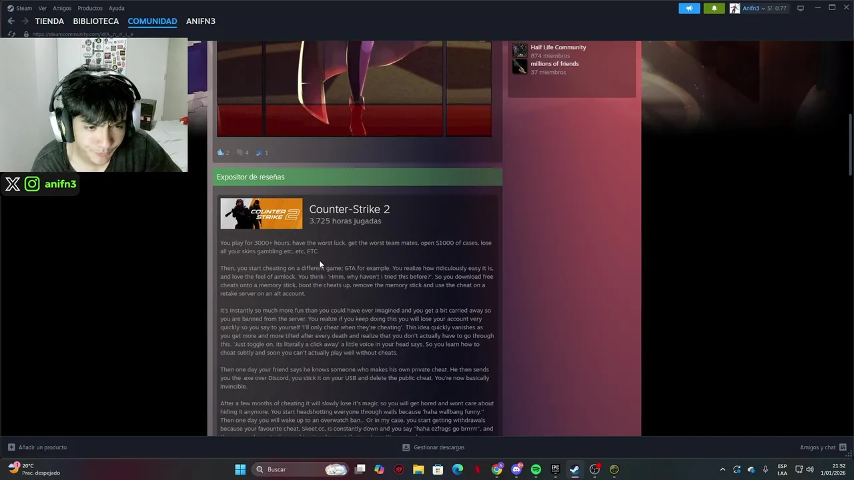The image size is (854, 480).
Task: Open Gestionar descargas
Action: coord(434,447)
